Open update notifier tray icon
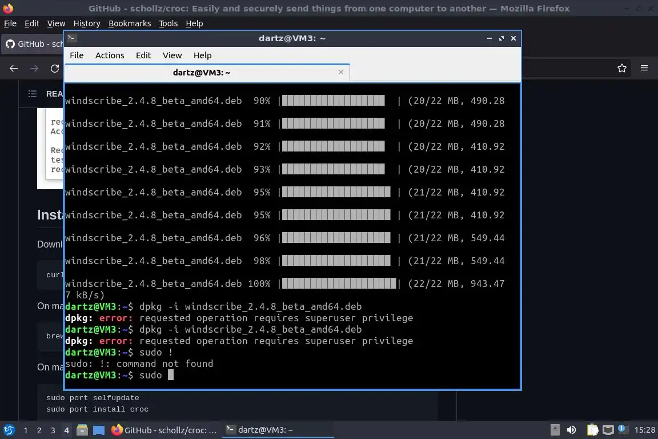658x439 pixels. tap(623, 429)
